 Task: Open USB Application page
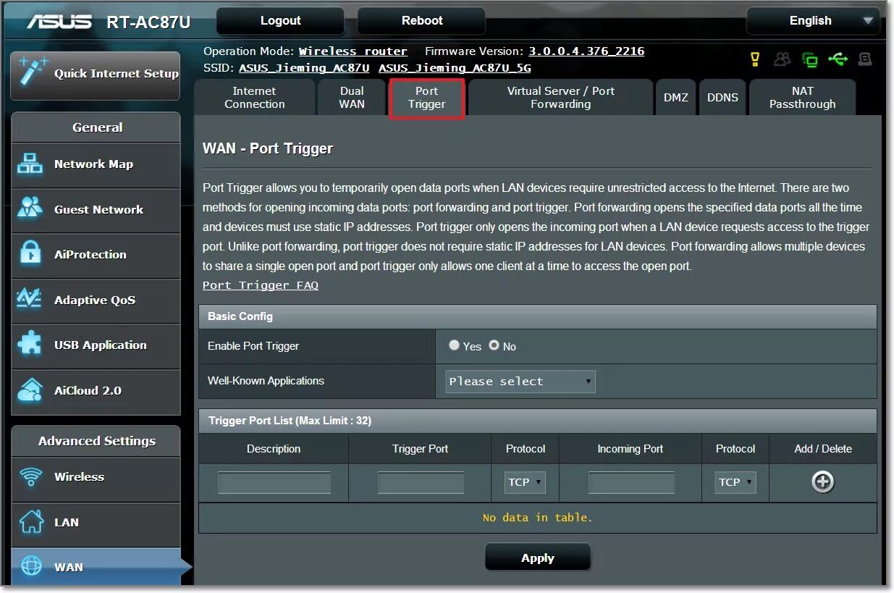[96, 345]
